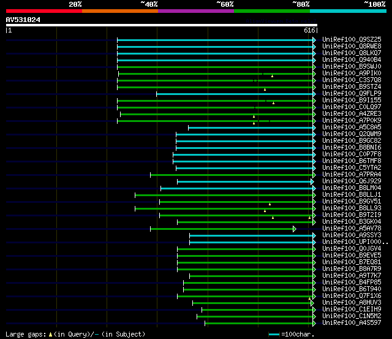
Task: Click the UniRef100_B8LLJ1 text
Action: click(352, 195)
